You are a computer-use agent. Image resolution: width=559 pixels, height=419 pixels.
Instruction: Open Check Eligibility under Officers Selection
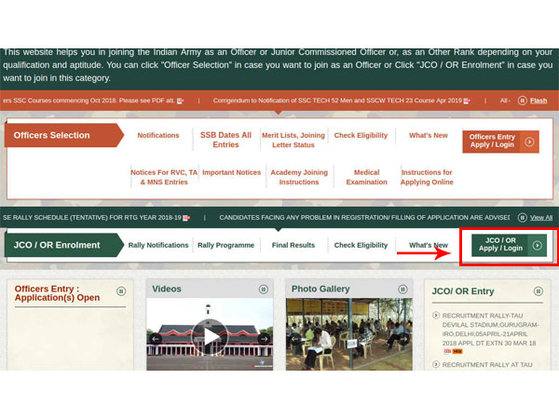(361, 135)
